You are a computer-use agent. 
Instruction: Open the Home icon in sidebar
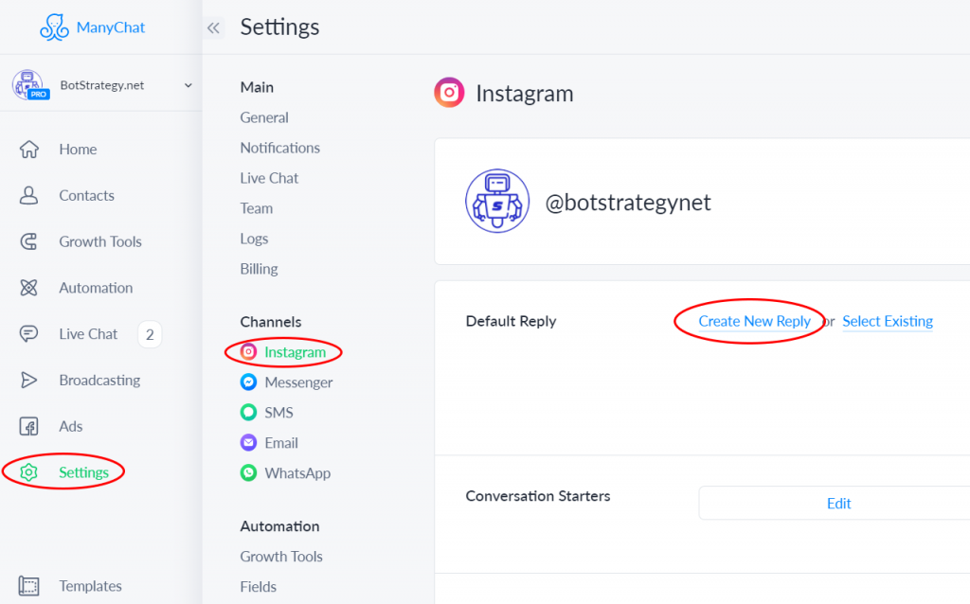pyautogui.click(x=29, y=150)
